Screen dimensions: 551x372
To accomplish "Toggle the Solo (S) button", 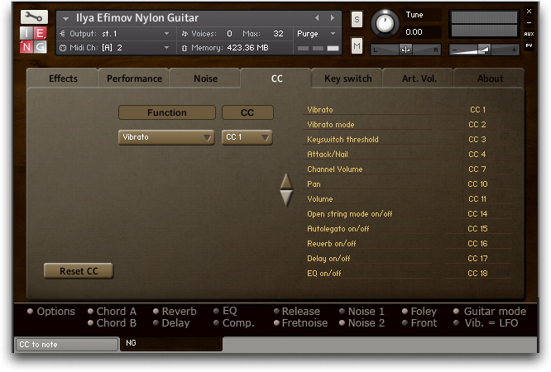I will coord(357,19).
